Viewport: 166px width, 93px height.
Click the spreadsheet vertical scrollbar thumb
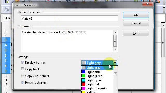click(x=163, y=43)
